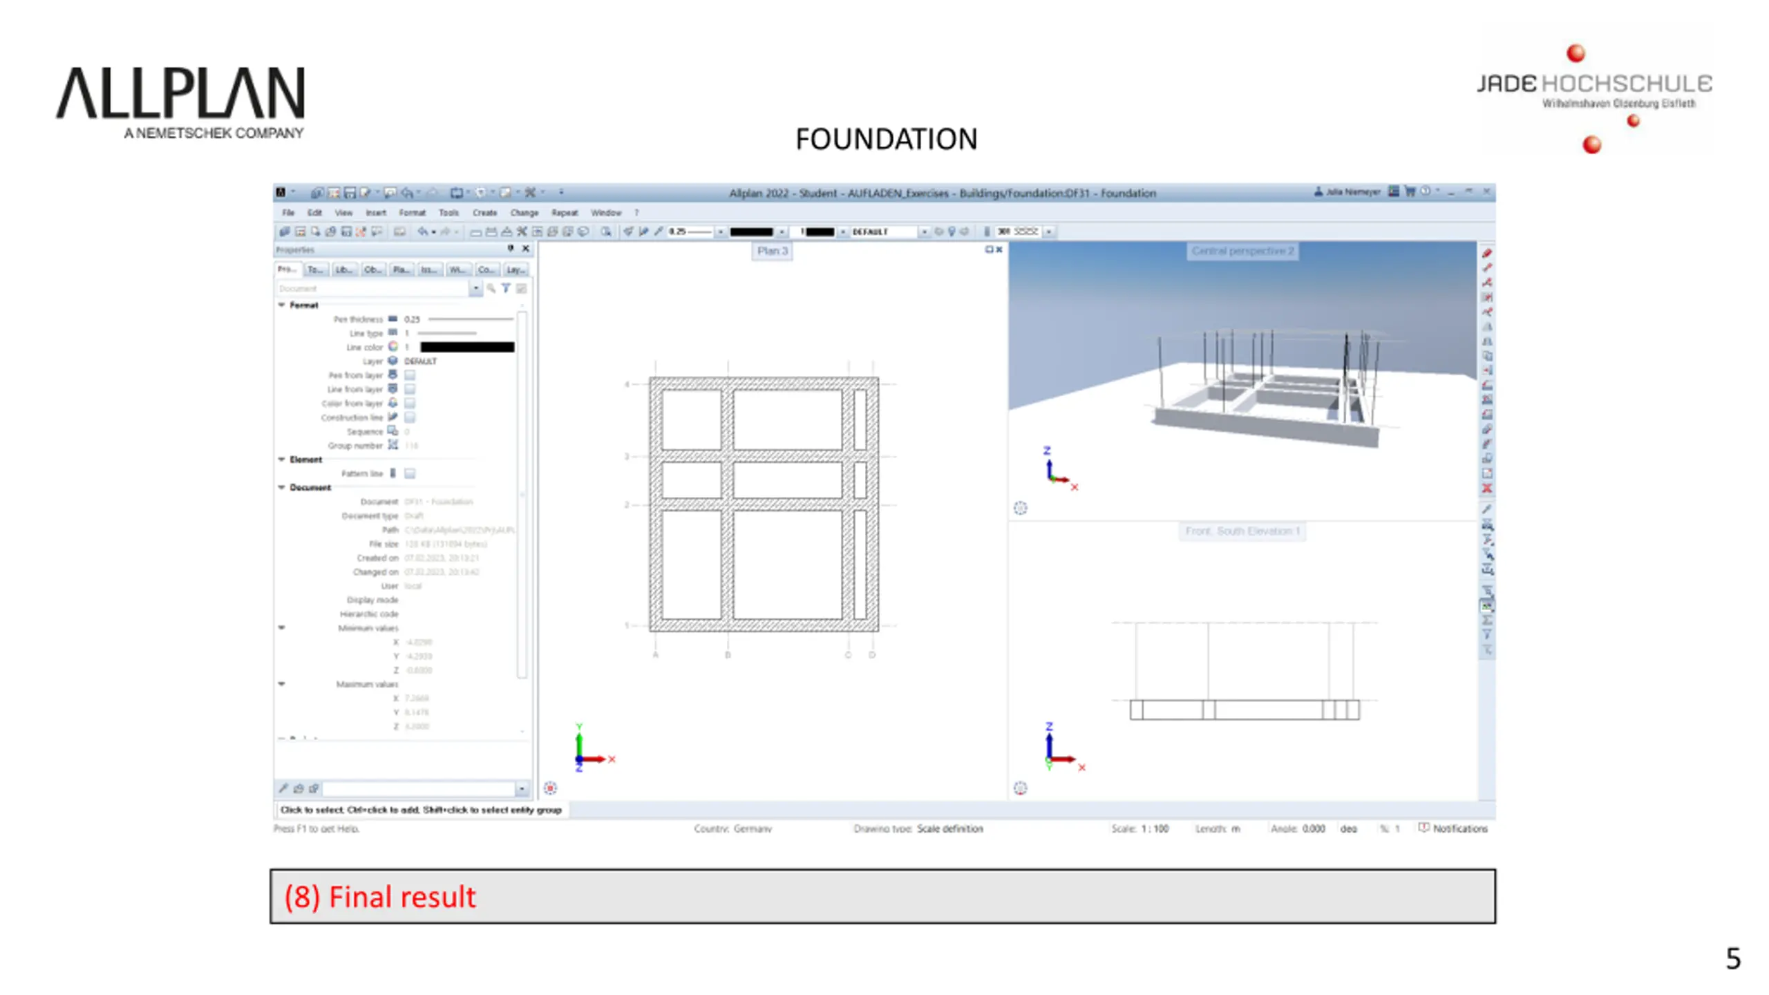
Task: Open the Change menu
Action: point(524,212)
